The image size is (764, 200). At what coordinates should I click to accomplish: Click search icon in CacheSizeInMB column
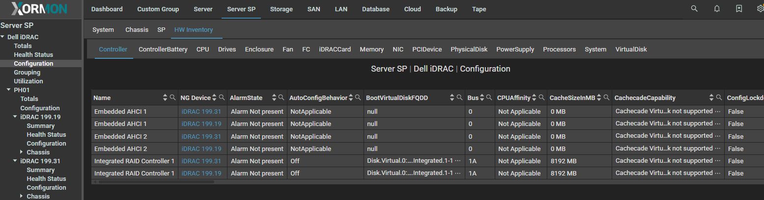(606, 98)
